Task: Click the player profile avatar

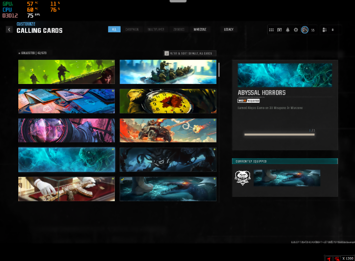Action: [x=305, y=30]
